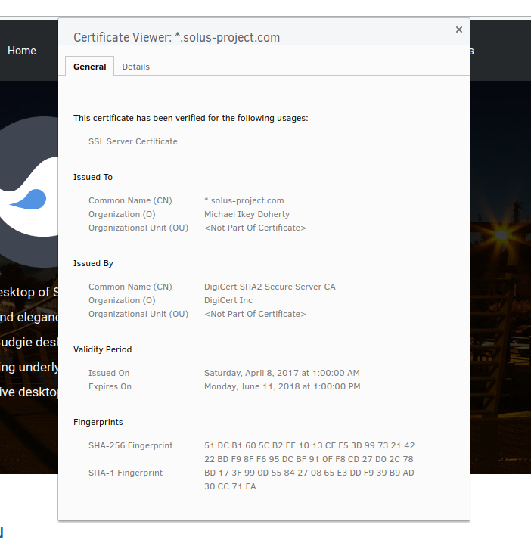Click the Validity Period heading
Image resolution: width=531 pixels, height=546 pixels.
pos(102,349)
